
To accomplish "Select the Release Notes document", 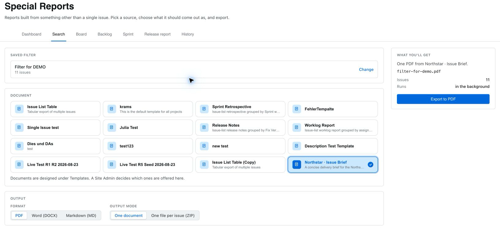I will 240,127.
